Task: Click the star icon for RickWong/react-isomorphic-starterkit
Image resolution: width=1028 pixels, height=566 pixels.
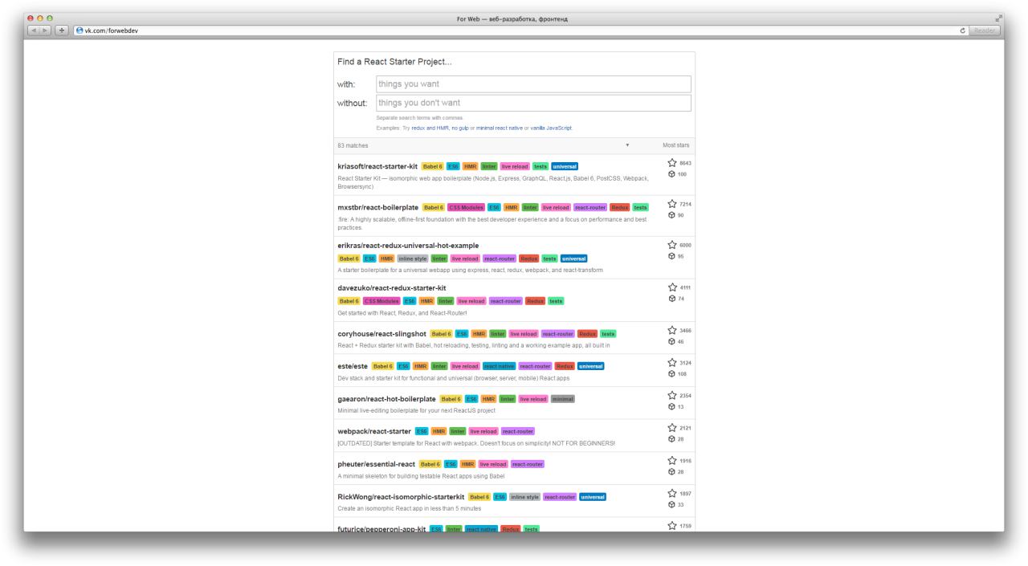Action: (672, 493)
